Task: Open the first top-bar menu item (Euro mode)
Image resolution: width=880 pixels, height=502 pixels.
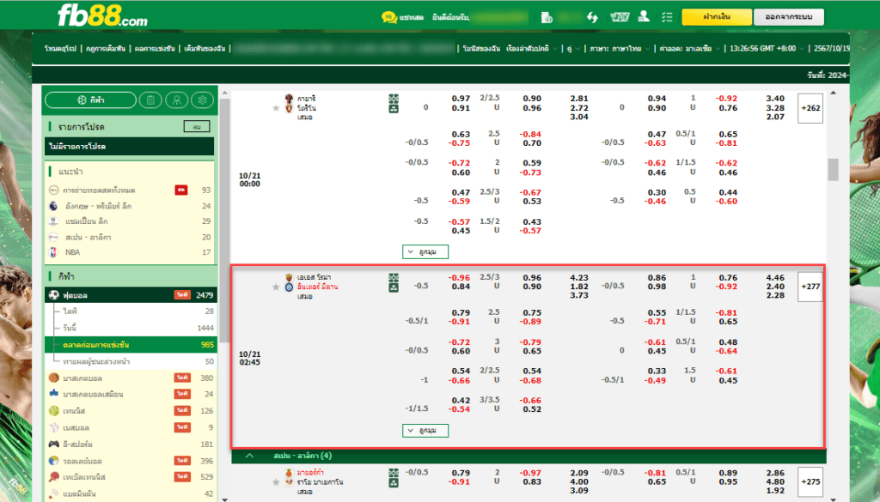Action: [x=60, y=49]
